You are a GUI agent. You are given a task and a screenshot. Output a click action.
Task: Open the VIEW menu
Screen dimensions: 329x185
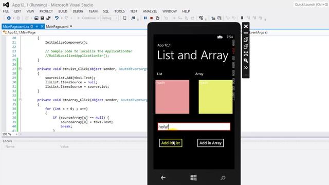(x=30, y=11)
